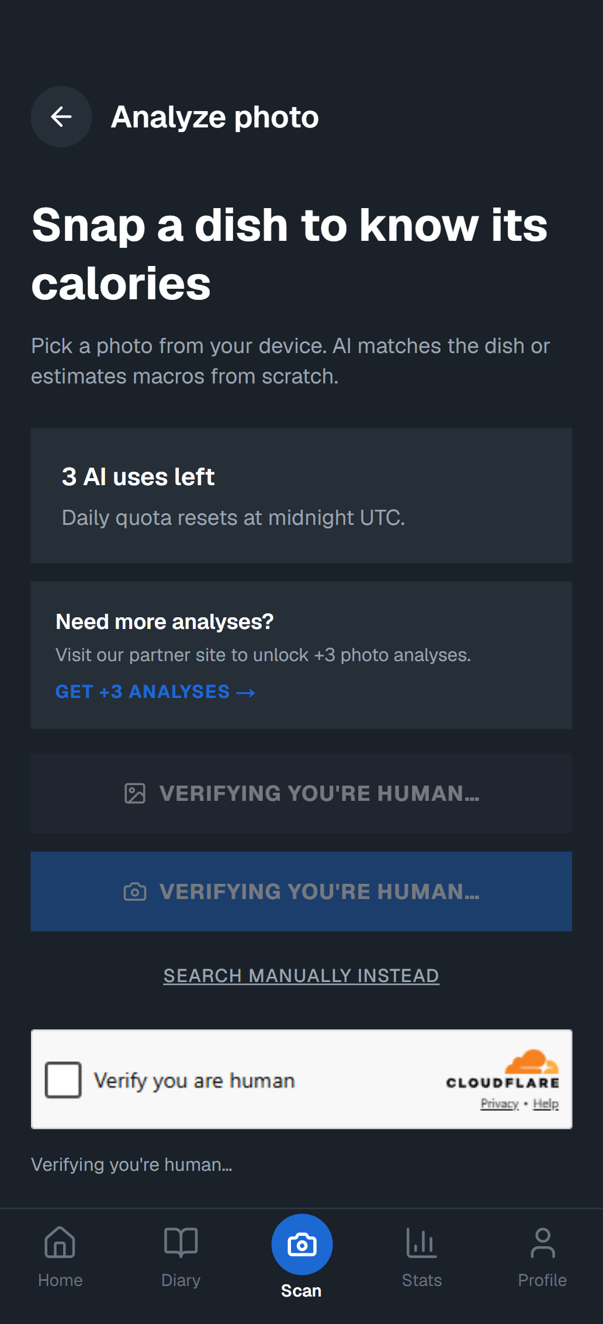
Task: Open Home via house icon
Action: point(60,1242)
